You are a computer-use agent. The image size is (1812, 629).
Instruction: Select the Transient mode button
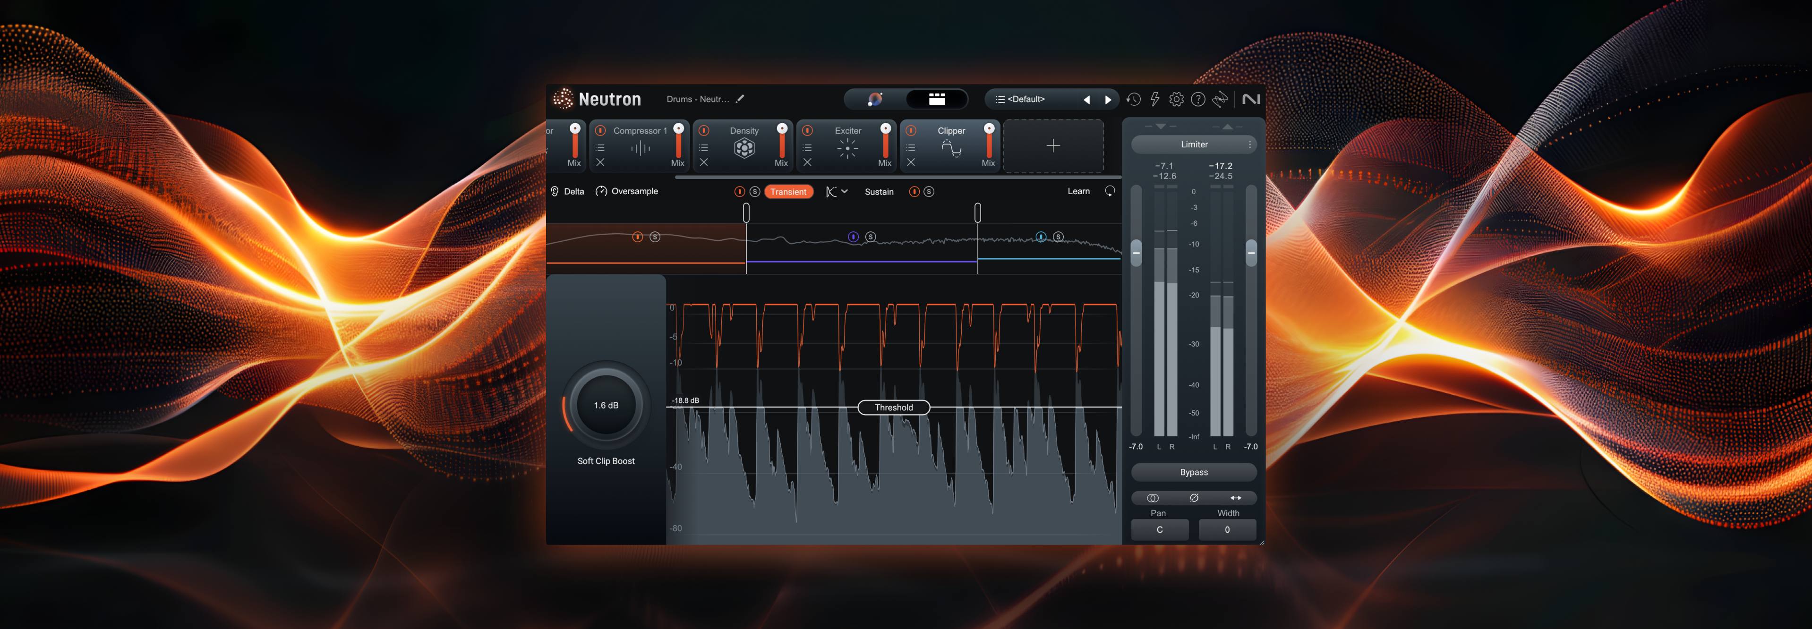pyautogui.click(x=788, y=191)
